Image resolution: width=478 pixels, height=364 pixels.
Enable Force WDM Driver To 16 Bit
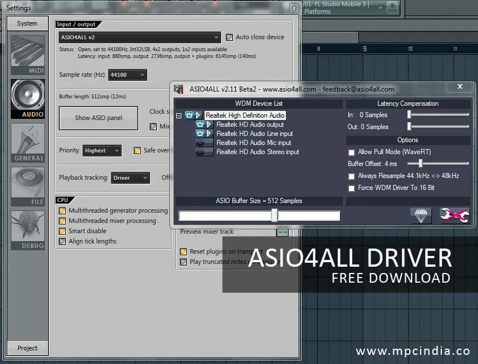tap(351, 188)
